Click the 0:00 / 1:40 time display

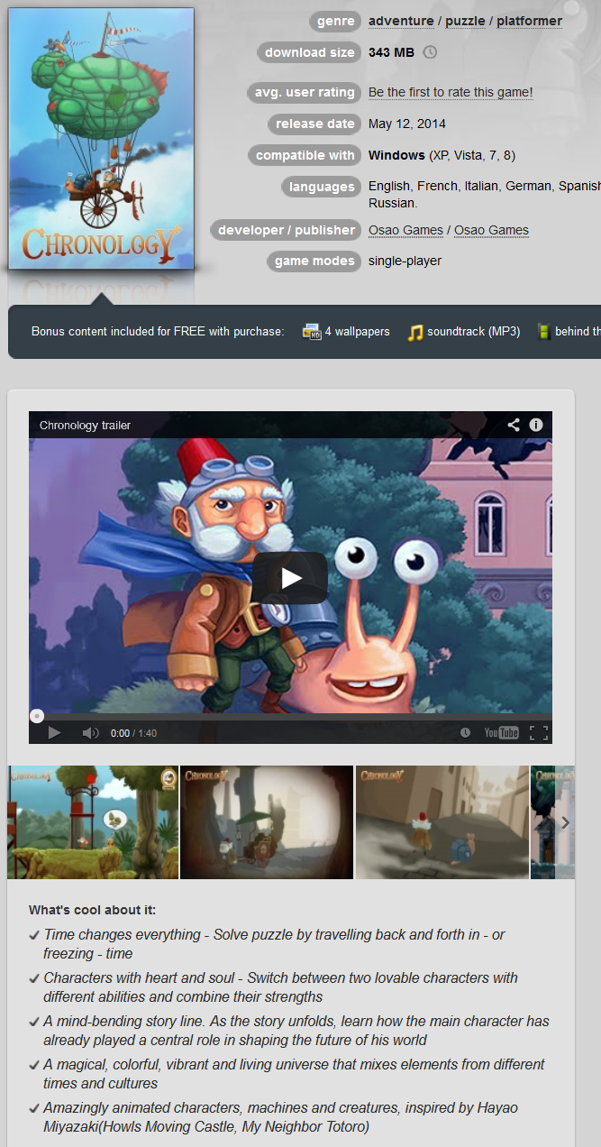click(133, 733)
